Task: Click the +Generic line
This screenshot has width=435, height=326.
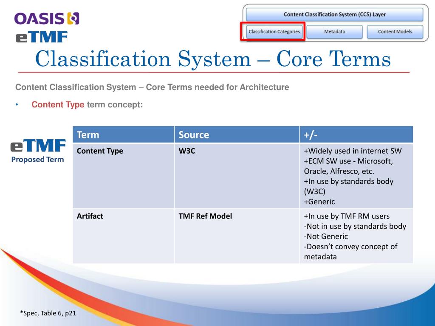Action: tap(319, 202)
